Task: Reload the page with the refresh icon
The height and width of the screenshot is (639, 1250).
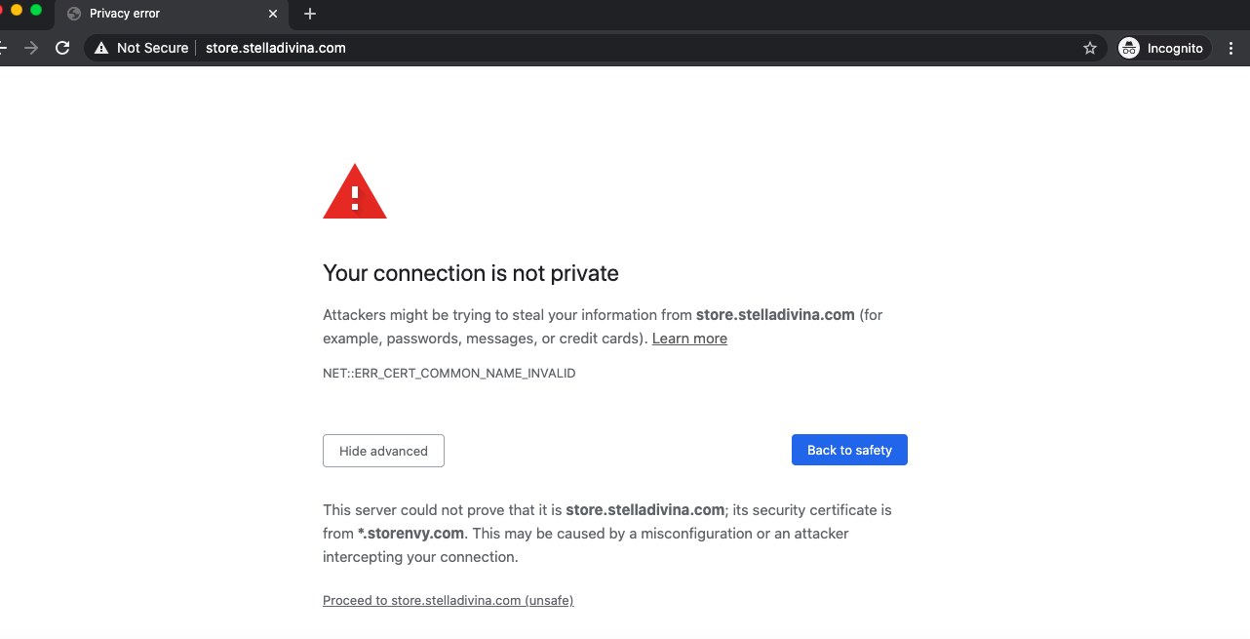Action: 62,48
